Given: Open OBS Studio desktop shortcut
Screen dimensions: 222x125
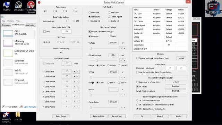Looking at the screenshot, I should [x=18, y=6].
